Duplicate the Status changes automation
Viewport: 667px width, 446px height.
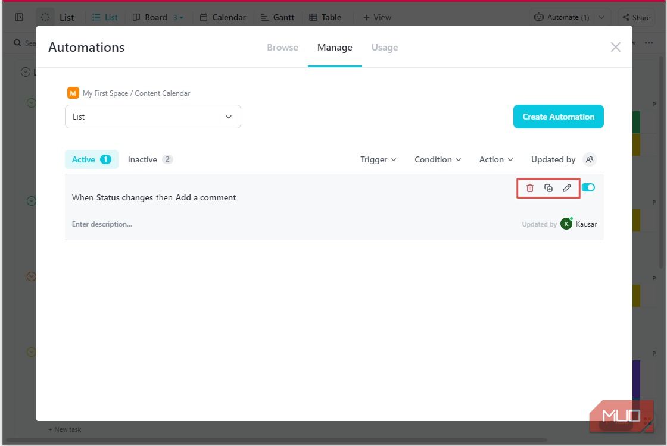click(x=548, y=188)
